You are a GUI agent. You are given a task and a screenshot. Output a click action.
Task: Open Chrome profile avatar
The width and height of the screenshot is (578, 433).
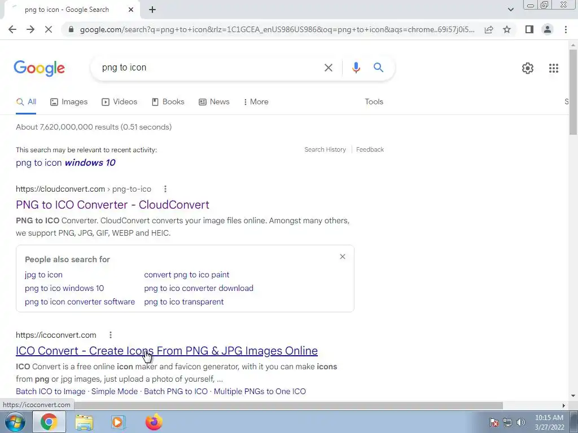point(548,29)
